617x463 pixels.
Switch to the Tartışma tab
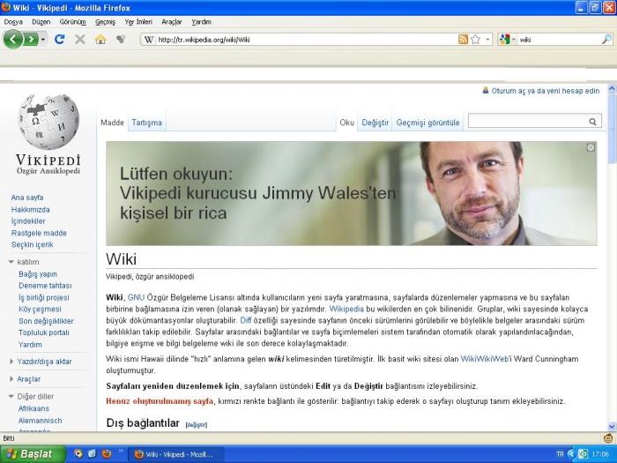[x=147, y=123]
